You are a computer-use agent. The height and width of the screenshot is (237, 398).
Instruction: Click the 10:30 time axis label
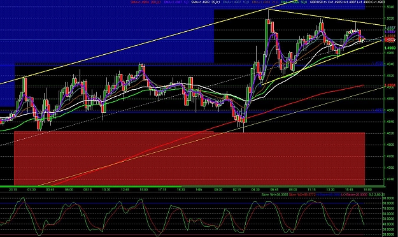(x=106, y=189)
